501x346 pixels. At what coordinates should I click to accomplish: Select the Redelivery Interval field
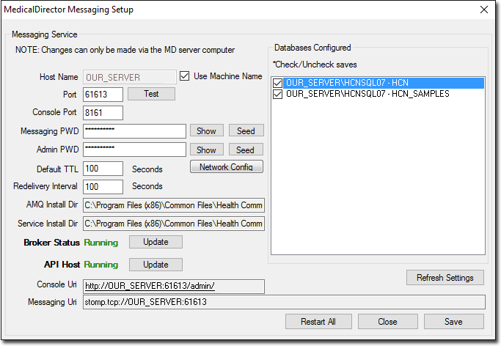click(103, 186)
